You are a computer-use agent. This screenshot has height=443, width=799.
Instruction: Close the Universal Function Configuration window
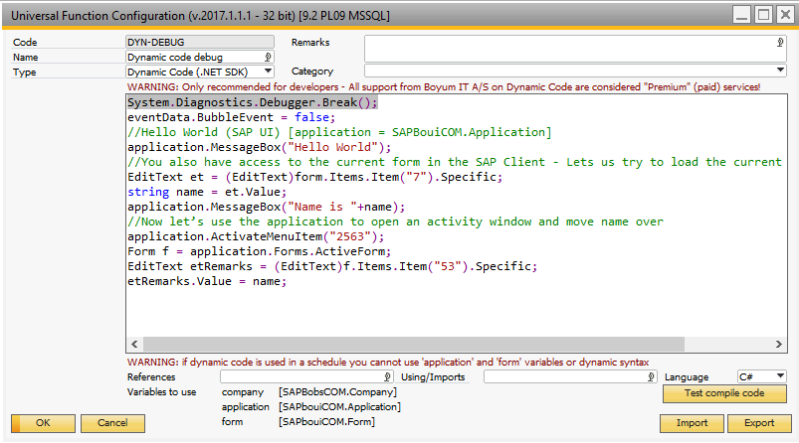pyautogui.click(x=785, y=15)
